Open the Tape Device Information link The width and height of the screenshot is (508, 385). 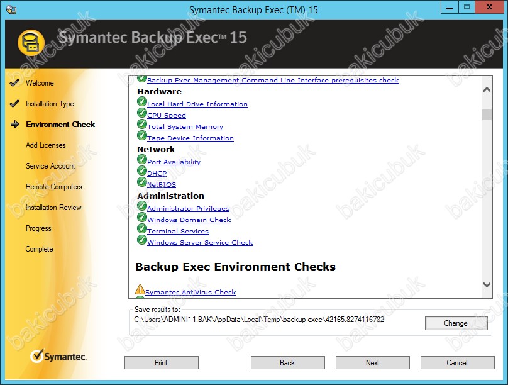[x=190, y=138]
